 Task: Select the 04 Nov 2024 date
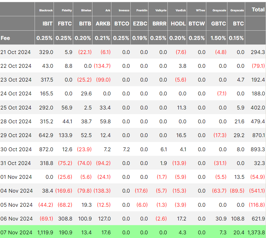tap(17, 191)
